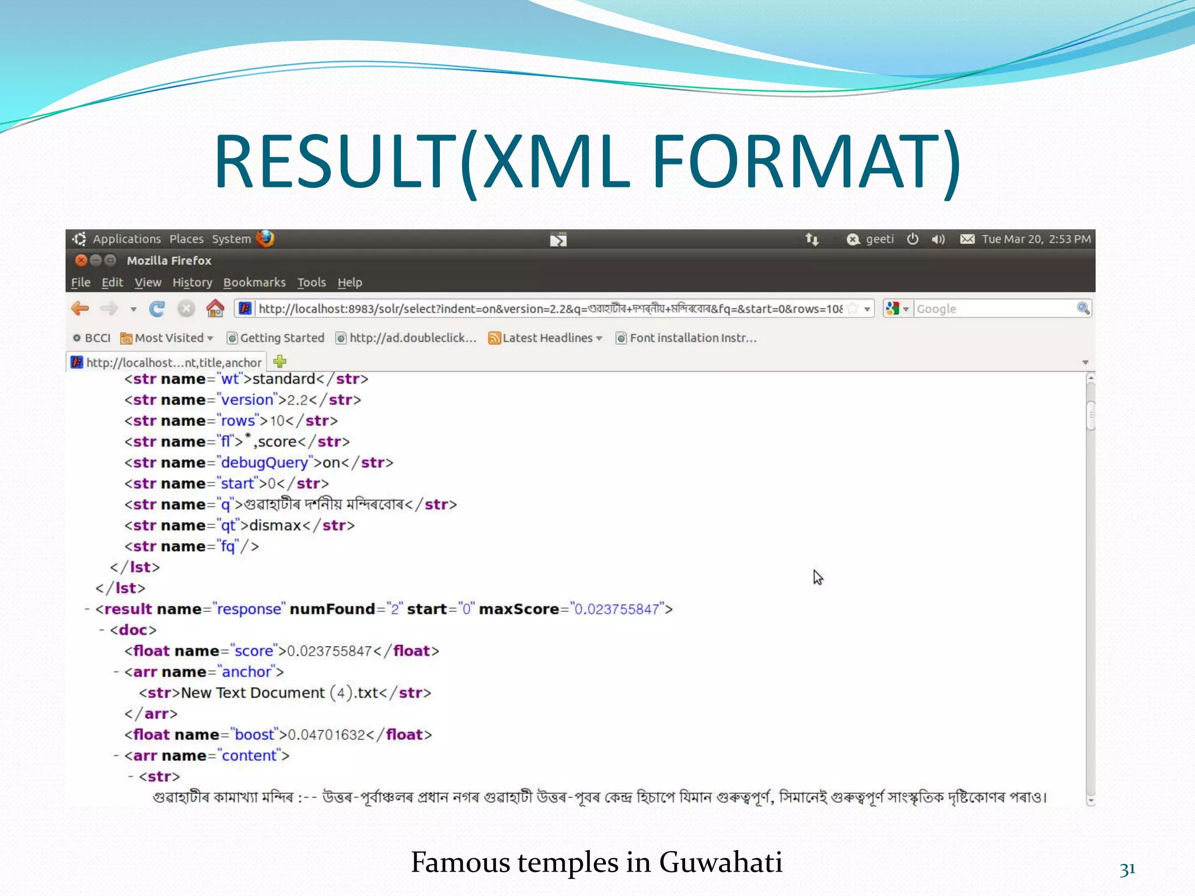Open the back/forward history dropdown arrow
The height and width of the screenshot is (896, 1195).
(x=134, y=309)
